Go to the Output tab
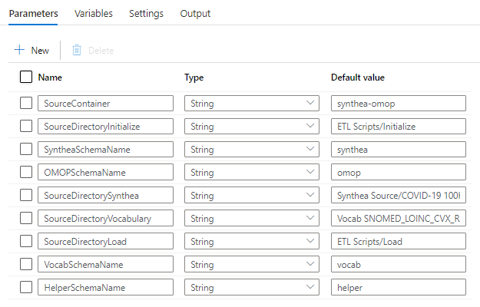The height and width of the screenshot is (307, 480). click(x=195, y=14)
